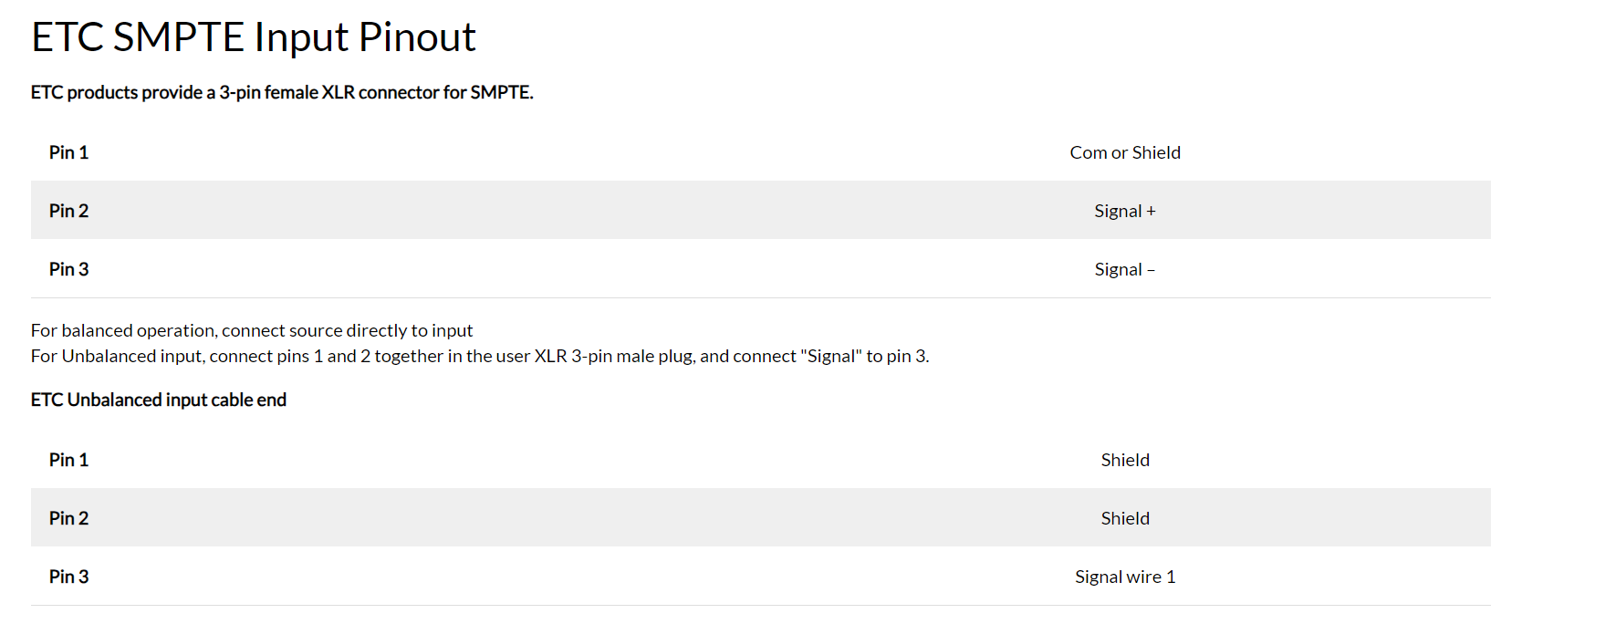Click the 'ETC Unbalanced input cable end' heading

click(x=159, y=400)
